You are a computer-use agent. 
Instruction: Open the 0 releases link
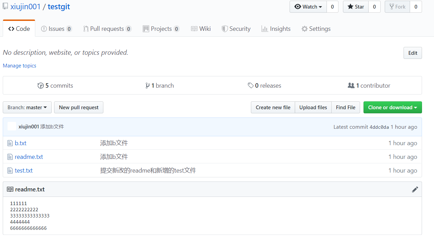(264, 86)
